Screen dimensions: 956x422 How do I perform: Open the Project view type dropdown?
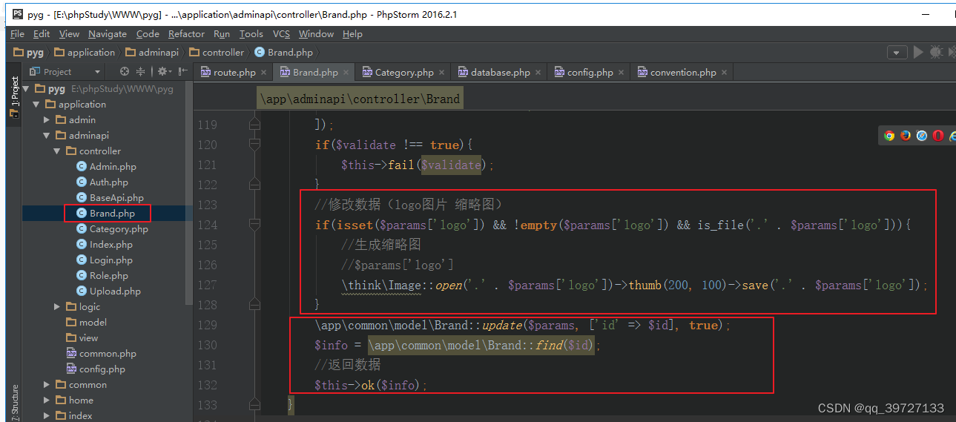point(65,72)
